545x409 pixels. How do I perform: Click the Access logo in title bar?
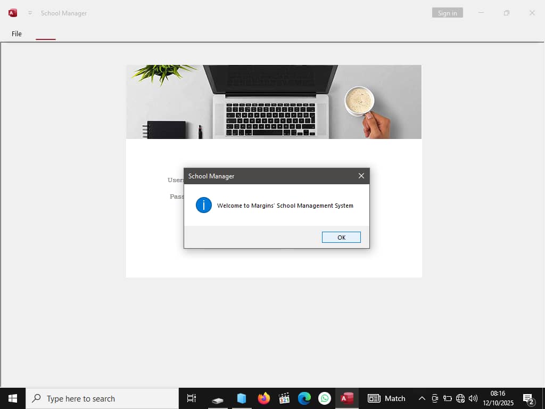[13, 13]
